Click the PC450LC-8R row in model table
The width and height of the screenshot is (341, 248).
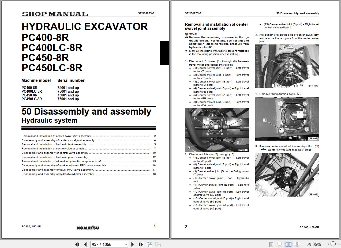50,99
